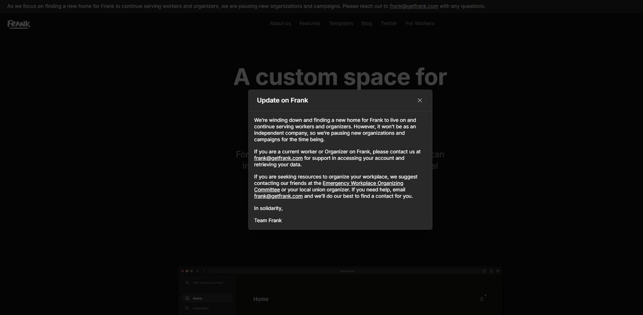Close the Update on Frank dialog
This screenshot has height=315, width=643.
point(420,100)
